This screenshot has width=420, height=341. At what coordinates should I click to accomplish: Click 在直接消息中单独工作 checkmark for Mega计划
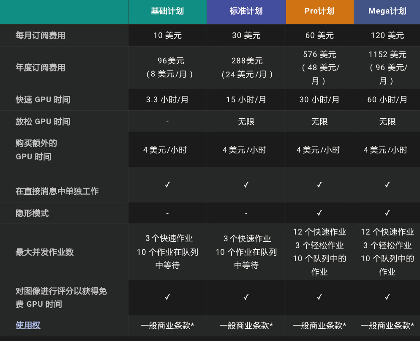click(x=387, y=185)
